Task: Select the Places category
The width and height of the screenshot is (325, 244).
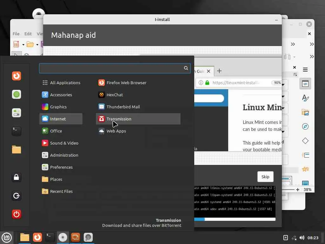Action: (61, 179)
